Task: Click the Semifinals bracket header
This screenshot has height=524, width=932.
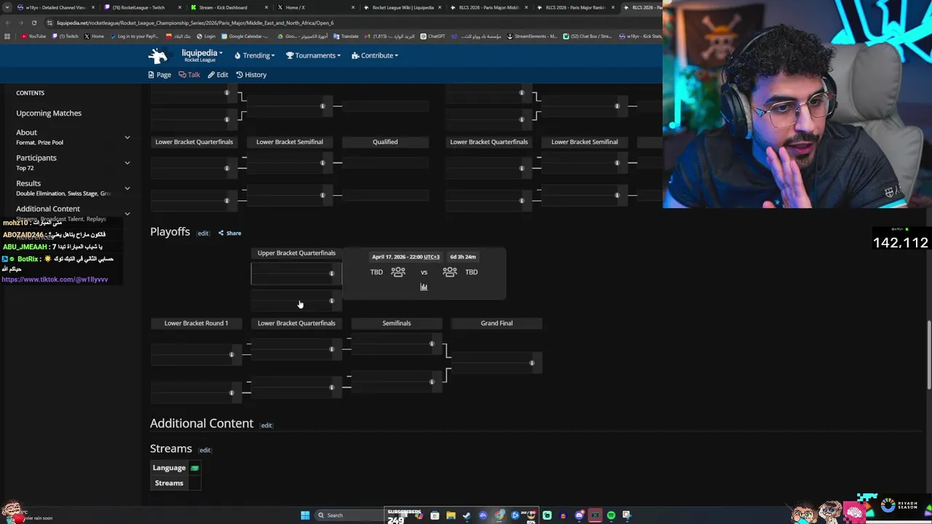Action: point(397,323)
